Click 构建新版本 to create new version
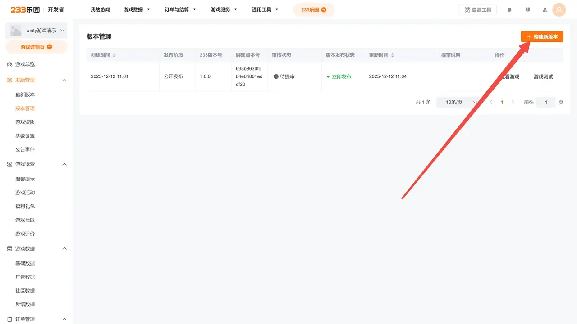 pos(542,36)
